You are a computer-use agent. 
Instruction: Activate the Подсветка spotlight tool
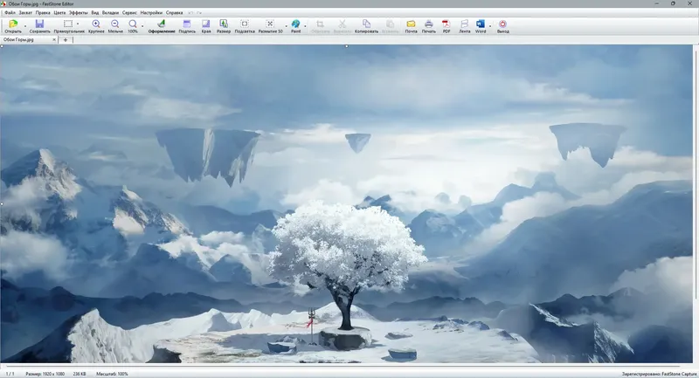pos(245,26)
